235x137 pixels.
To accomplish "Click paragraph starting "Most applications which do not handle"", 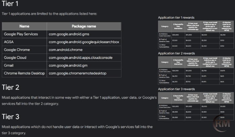I will coord(77,130).
